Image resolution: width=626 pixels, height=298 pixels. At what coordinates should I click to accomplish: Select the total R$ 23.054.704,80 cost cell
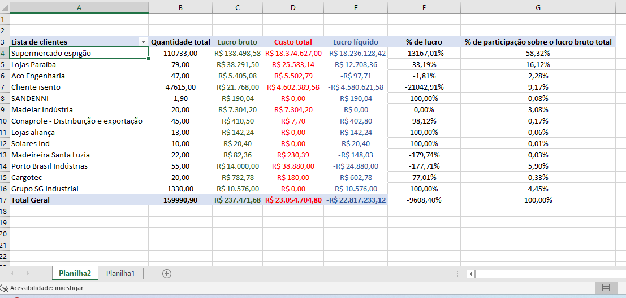(x=293, y=200)
